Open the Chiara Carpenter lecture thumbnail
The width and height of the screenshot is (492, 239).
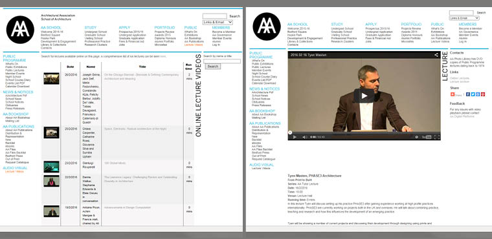pyautogui.click(x=51, y=132)
